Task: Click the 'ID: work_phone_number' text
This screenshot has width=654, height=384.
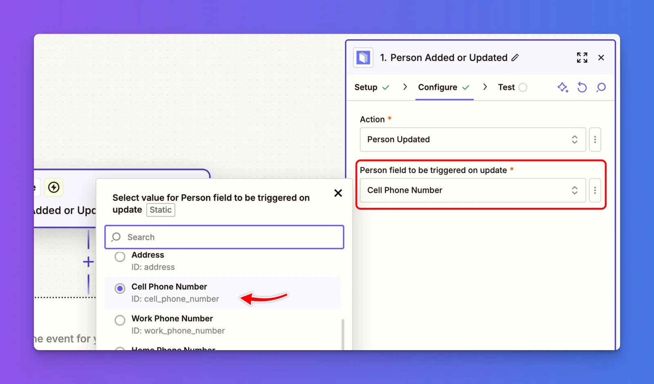Action: tap(178, 331)
